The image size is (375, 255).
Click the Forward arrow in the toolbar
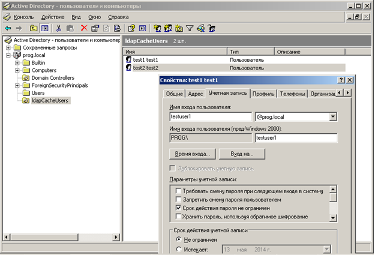[19, 28]
